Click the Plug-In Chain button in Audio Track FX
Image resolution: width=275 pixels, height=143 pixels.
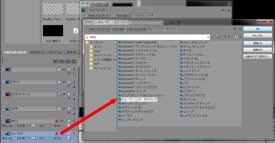223,10
